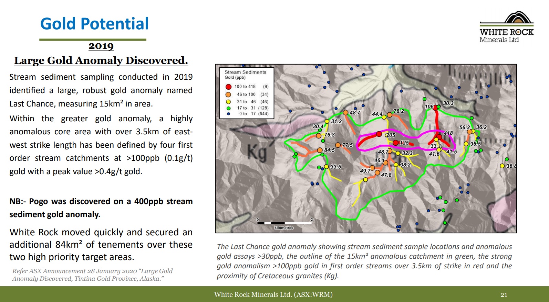Click the 'Stream sediment sampling conducted in 2019' paragraph
549x302 pixels.
pyautogui.click(x=101, y=90)
